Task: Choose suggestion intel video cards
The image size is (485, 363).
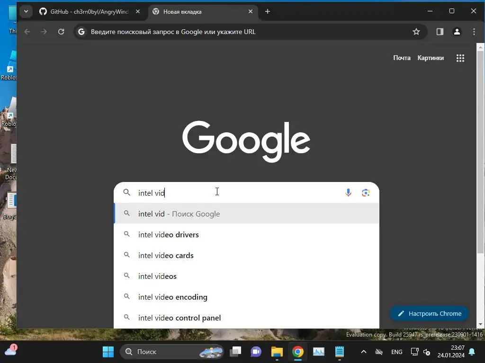Action: (246, 255)
